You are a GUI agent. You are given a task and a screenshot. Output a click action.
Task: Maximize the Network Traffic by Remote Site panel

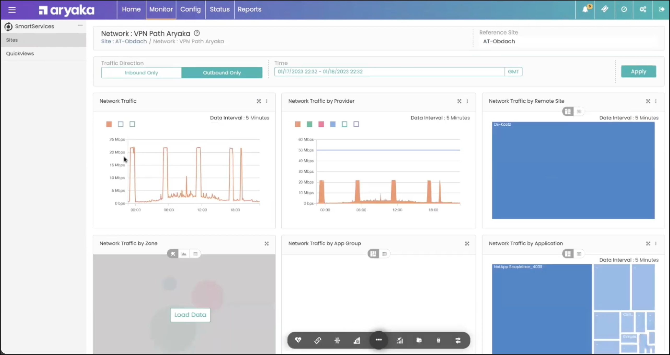(648, 101)
